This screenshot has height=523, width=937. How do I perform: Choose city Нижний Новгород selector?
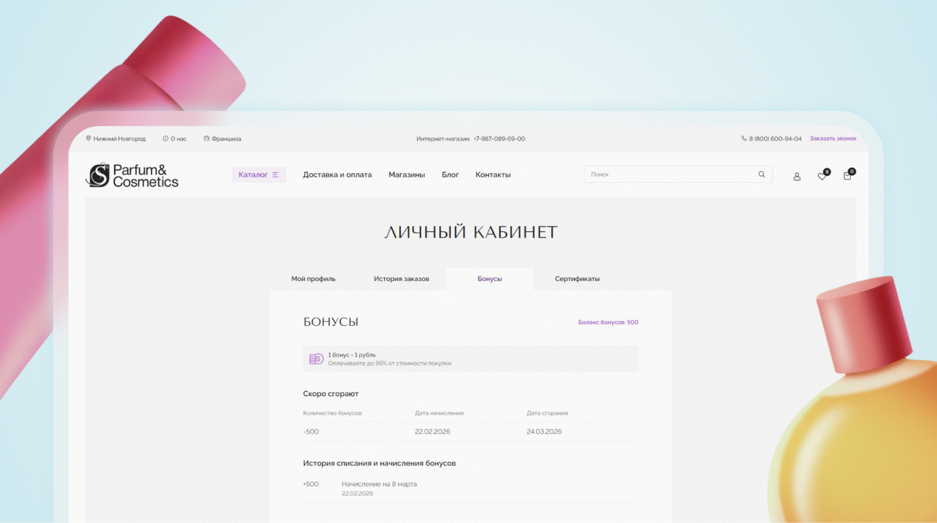119,139
